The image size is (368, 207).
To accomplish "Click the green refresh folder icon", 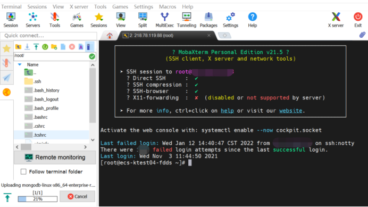I will (45, 47).
